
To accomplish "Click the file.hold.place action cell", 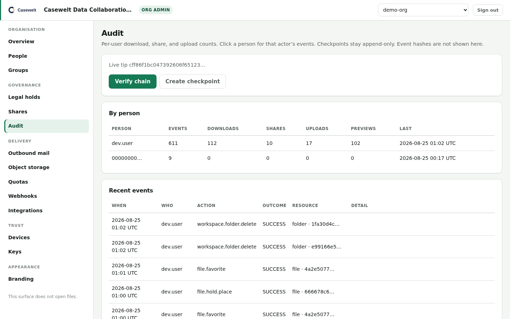I will [215, 292].
